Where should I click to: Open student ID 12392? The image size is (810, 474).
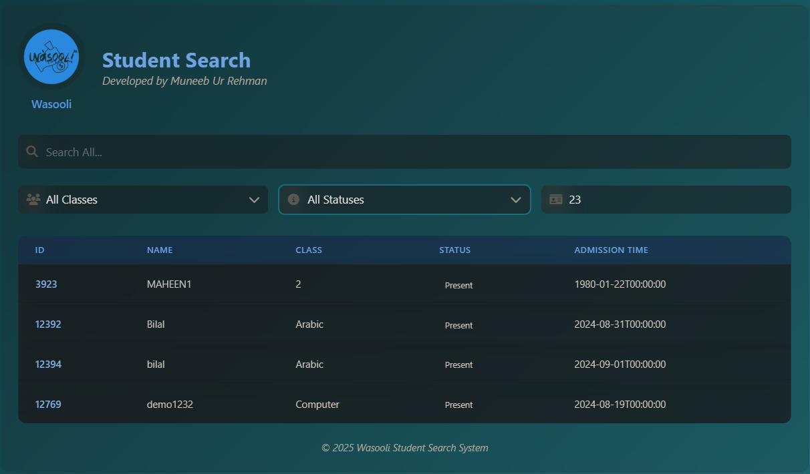(48, 324)
